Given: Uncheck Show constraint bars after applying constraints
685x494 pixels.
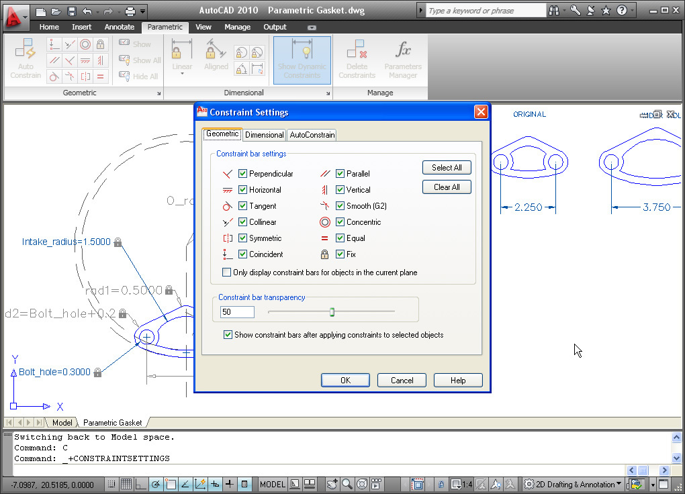Looking at the screenshot, I should 228,334.
